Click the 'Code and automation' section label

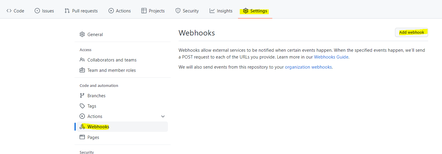click(99, 85)
